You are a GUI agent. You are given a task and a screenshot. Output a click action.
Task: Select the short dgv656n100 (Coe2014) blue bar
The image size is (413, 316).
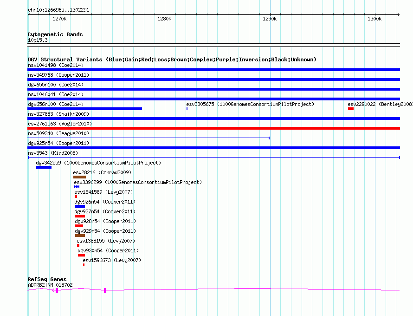(84, 109)
